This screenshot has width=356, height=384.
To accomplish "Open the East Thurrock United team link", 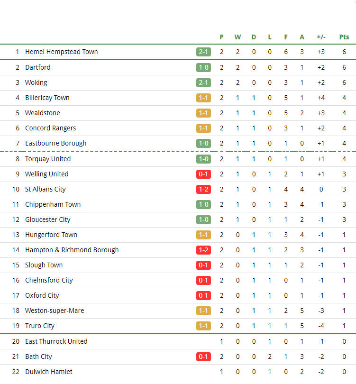I will pyautogui.click(x=56, y=341).
